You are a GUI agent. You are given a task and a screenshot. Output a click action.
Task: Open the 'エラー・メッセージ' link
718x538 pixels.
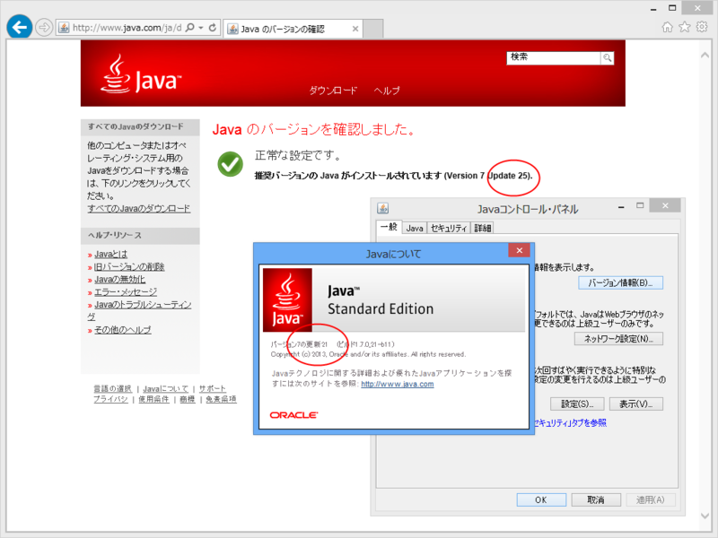(x=126, y=292)
